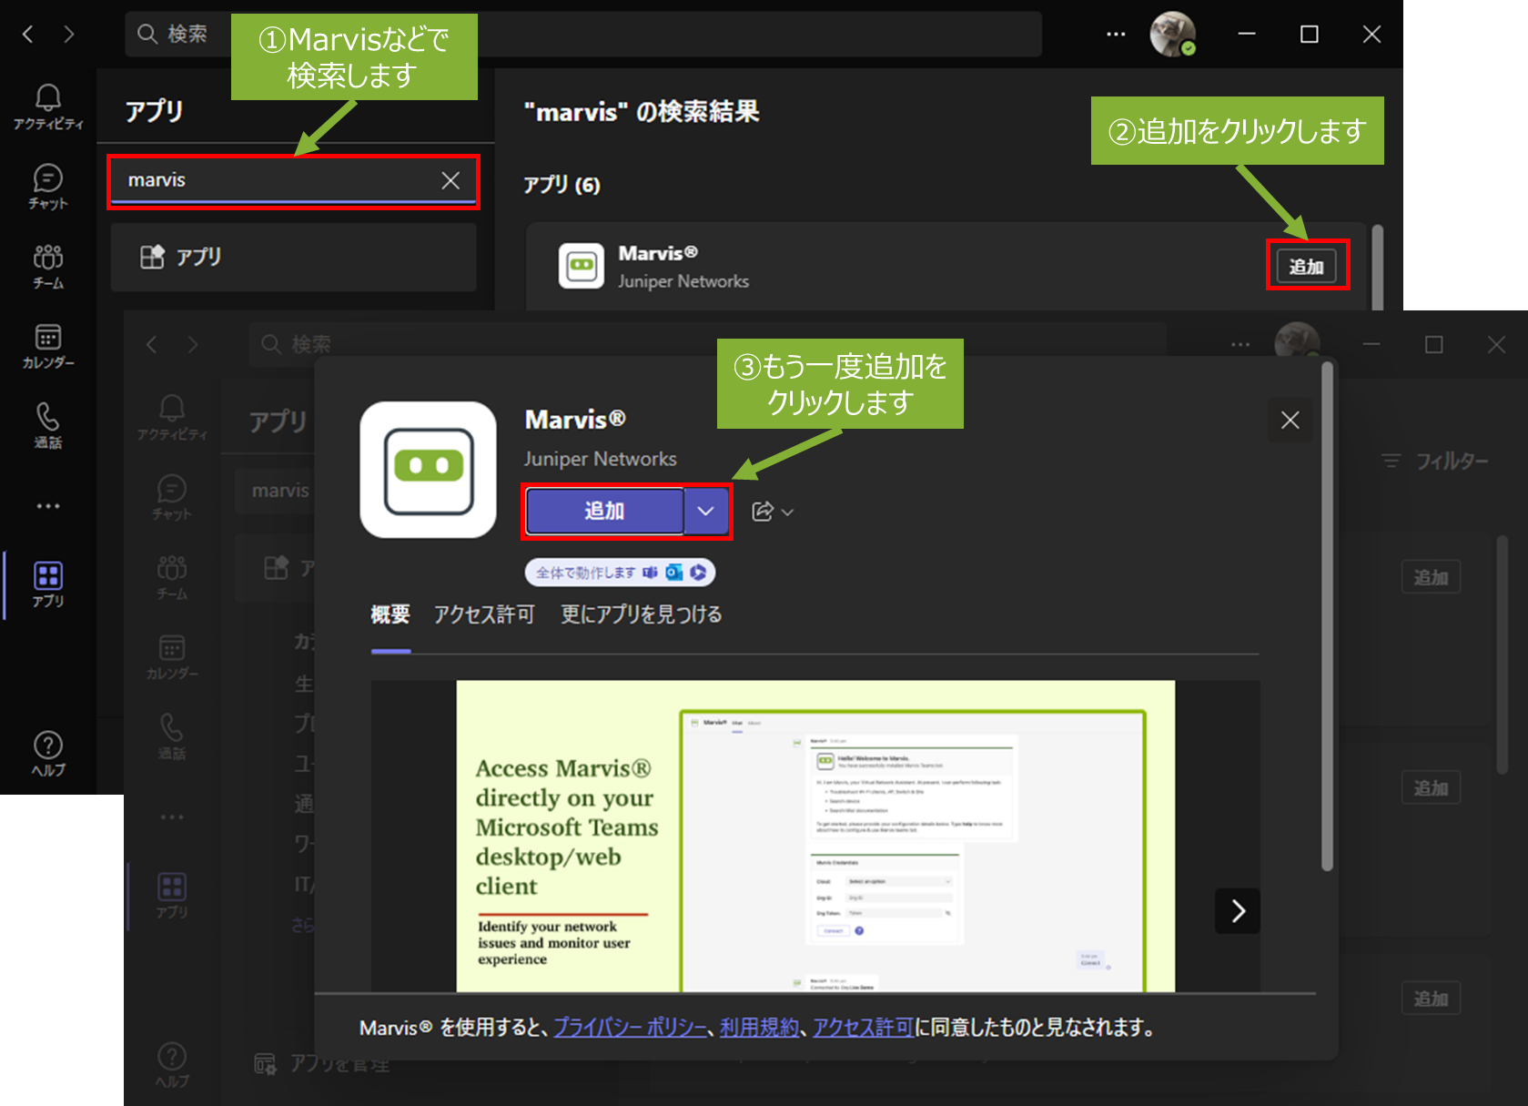Show next screenshot with right arrow
1528x1106 pixels.
(1238, 911)
